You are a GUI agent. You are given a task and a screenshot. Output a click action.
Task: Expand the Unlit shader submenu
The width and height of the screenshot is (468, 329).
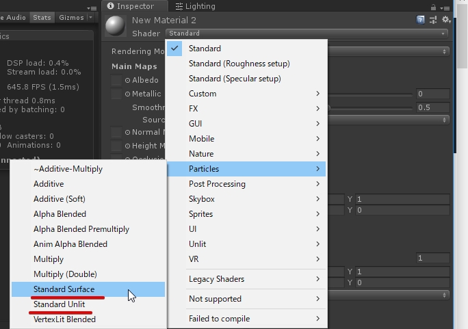pos(246,244)
